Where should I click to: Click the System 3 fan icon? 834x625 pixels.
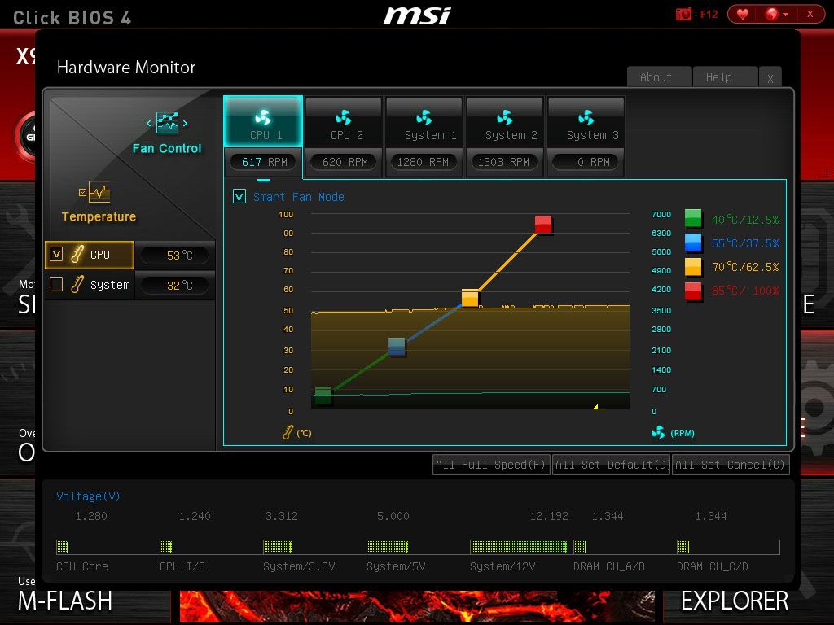tap(586, 117)
